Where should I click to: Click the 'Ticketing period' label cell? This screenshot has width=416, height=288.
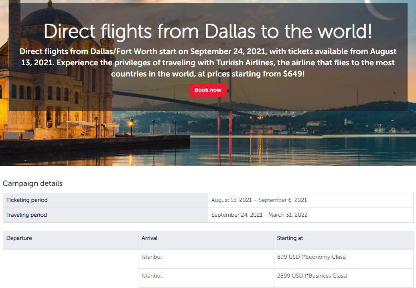pos(106,200)
